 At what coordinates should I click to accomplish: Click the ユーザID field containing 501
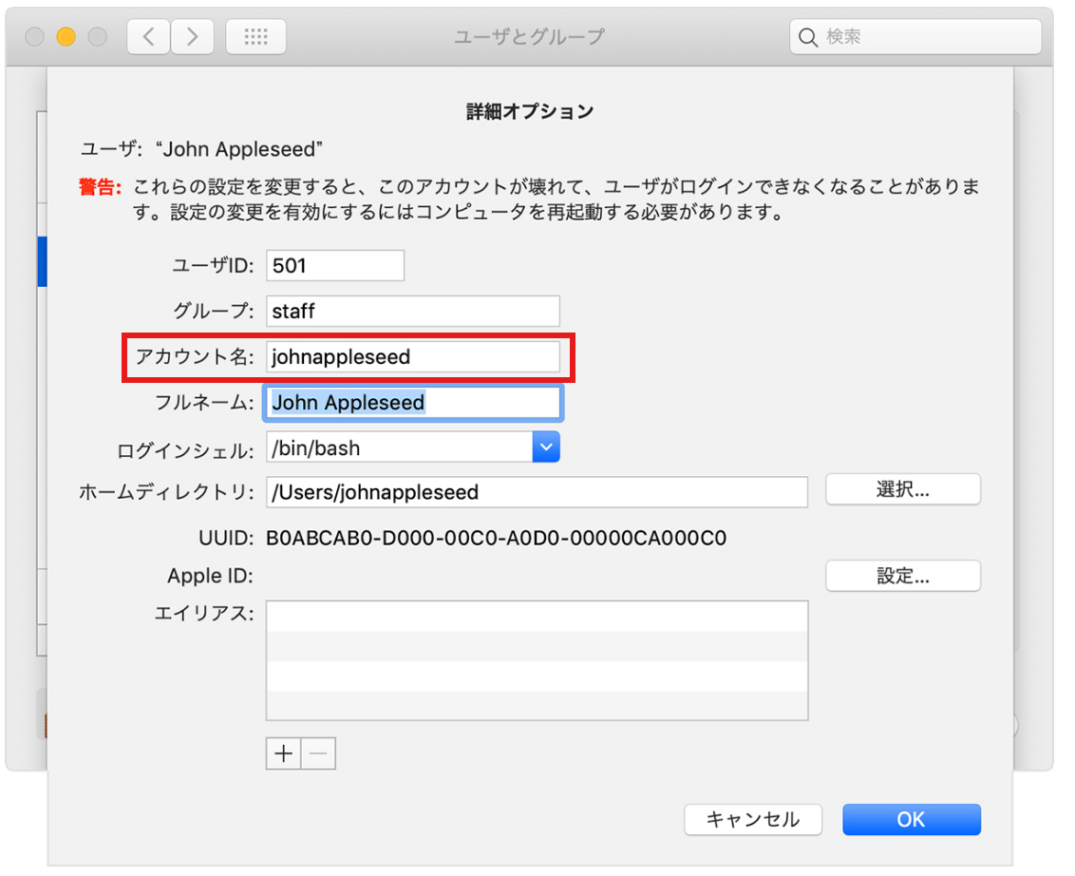(335, 266)
